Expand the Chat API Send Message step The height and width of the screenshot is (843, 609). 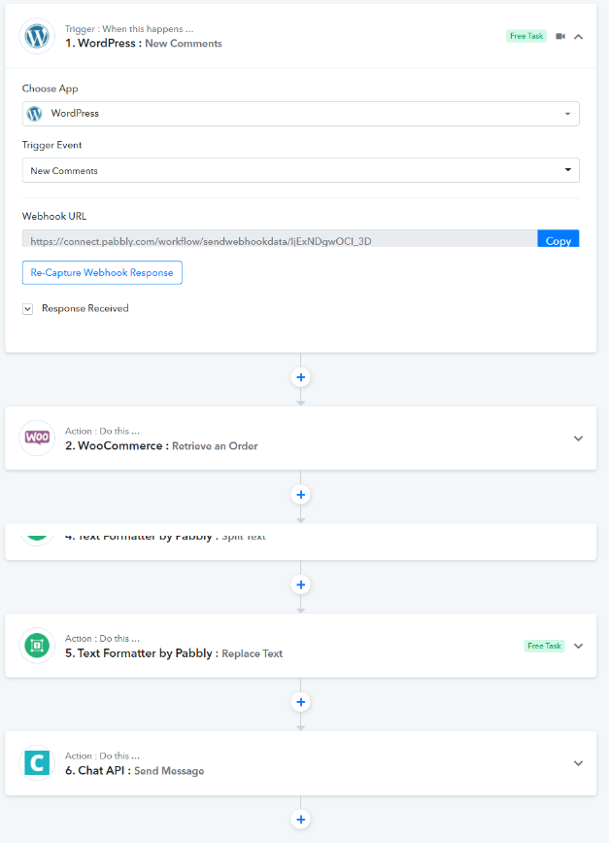[578, 763]
